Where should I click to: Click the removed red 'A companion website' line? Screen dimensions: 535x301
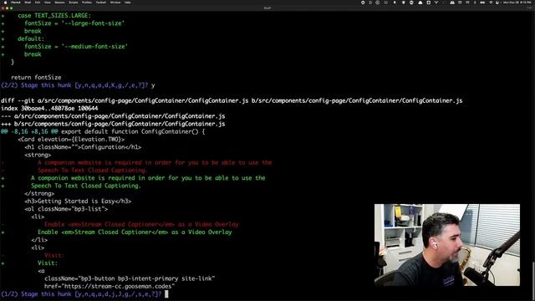click(x=155, y=163)
